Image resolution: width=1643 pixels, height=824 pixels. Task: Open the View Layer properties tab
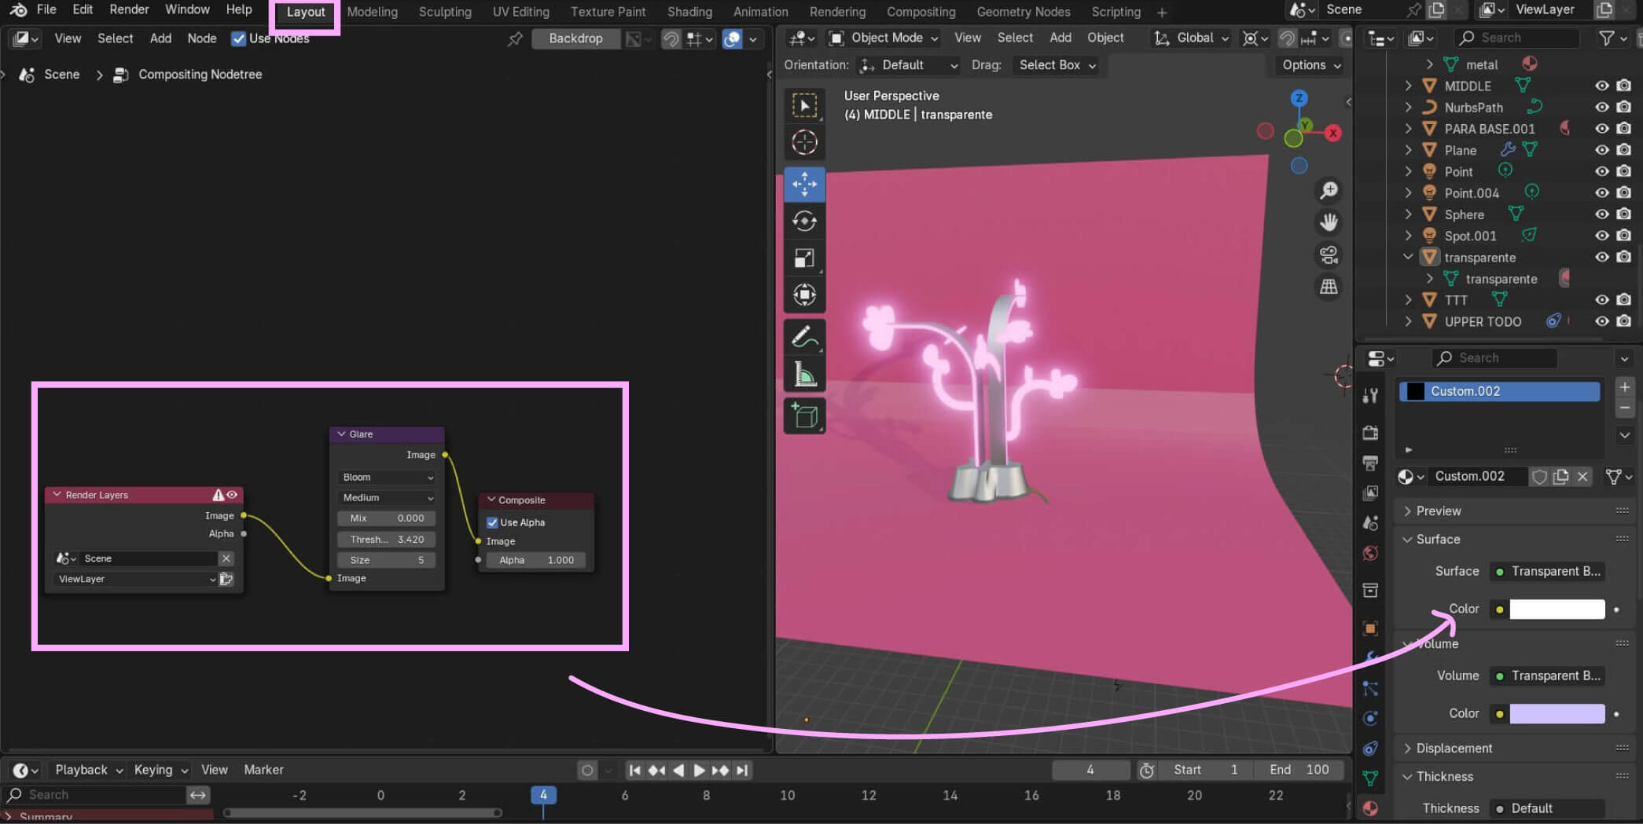[1370, 493]
